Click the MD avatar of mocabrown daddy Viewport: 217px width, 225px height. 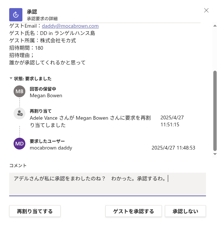click(19, 144)
